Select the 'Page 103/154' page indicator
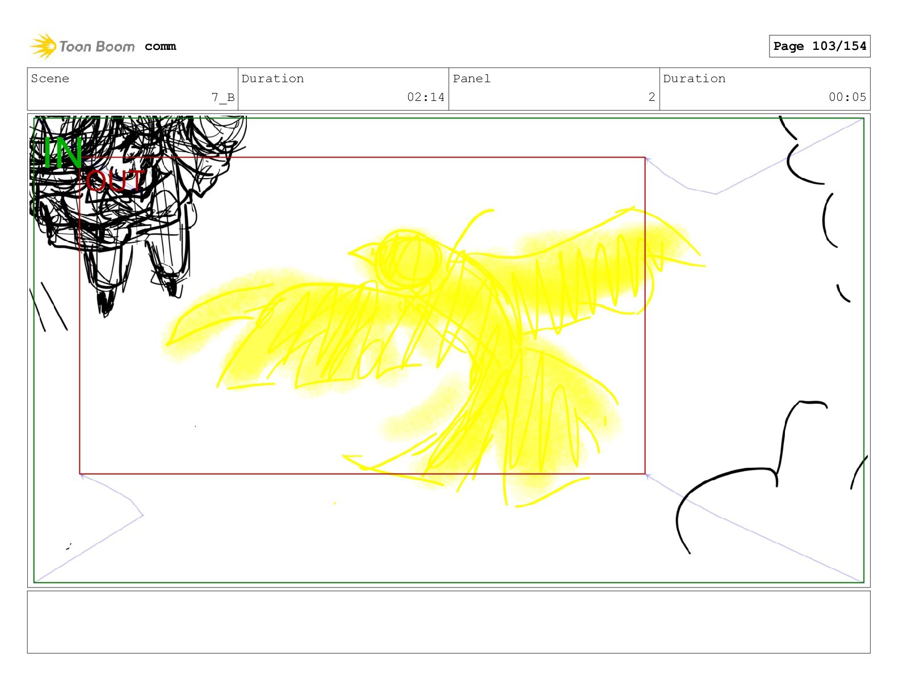 click(x=820, y=46)
